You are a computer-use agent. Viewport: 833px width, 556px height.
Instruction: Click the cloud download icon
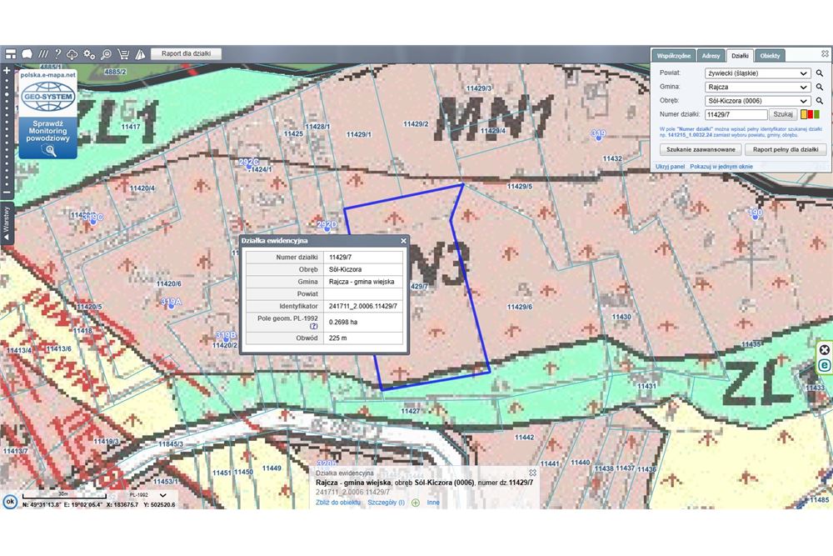73,54
